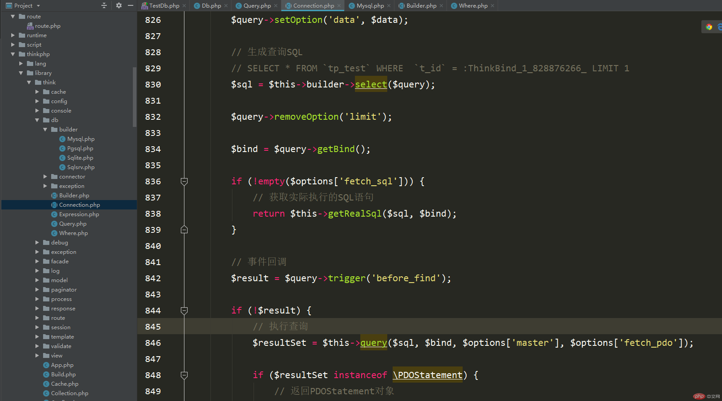
Task: Fold the if block at line 848
Action: click(x=184, y=375)
